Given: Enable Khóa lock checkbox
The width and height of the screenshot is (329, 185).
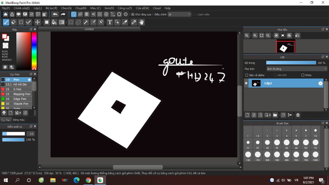Looking at the screenshot, I should [x=303, y=75].
